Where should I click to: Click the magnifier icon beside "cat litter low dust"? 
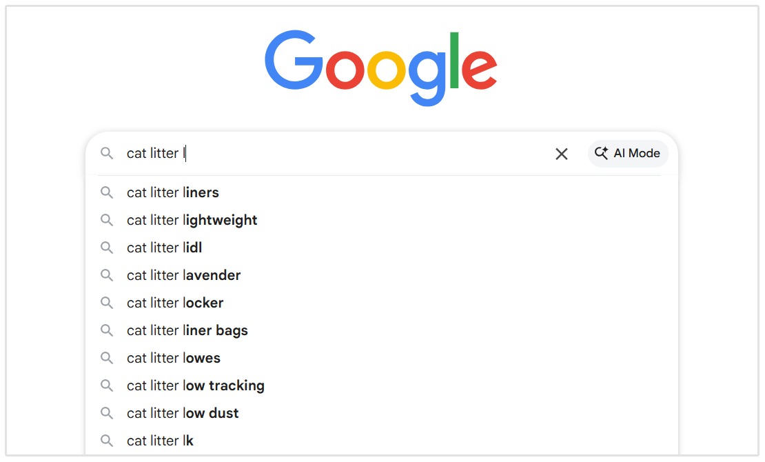(x=107, y=413)
